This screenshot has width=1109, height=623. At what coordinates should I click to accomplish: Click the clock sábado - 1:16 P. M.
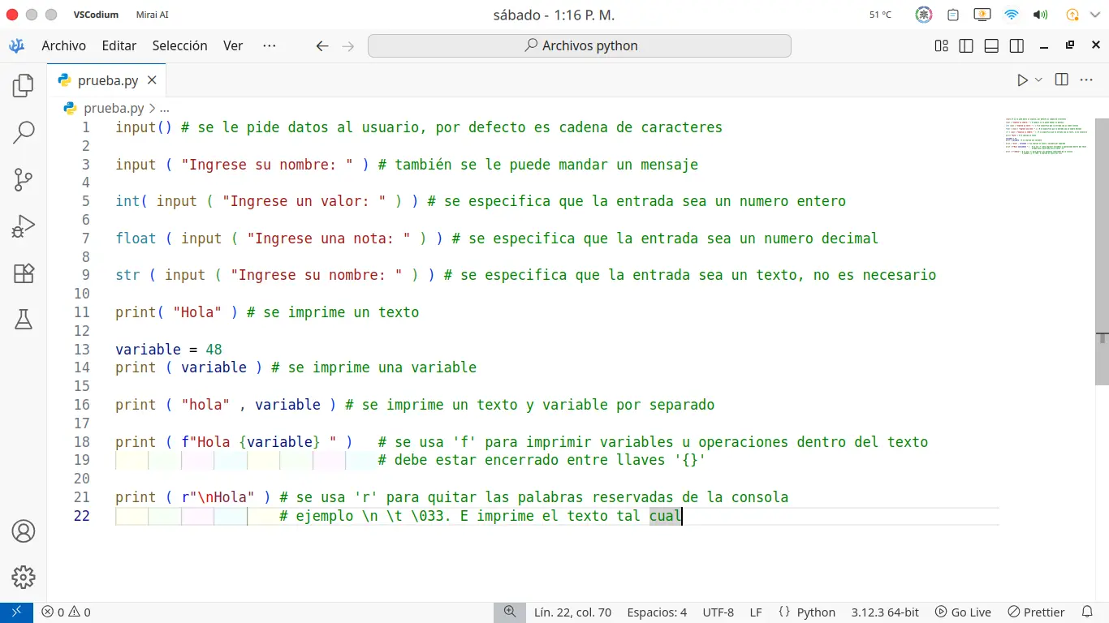click(554, 15)
